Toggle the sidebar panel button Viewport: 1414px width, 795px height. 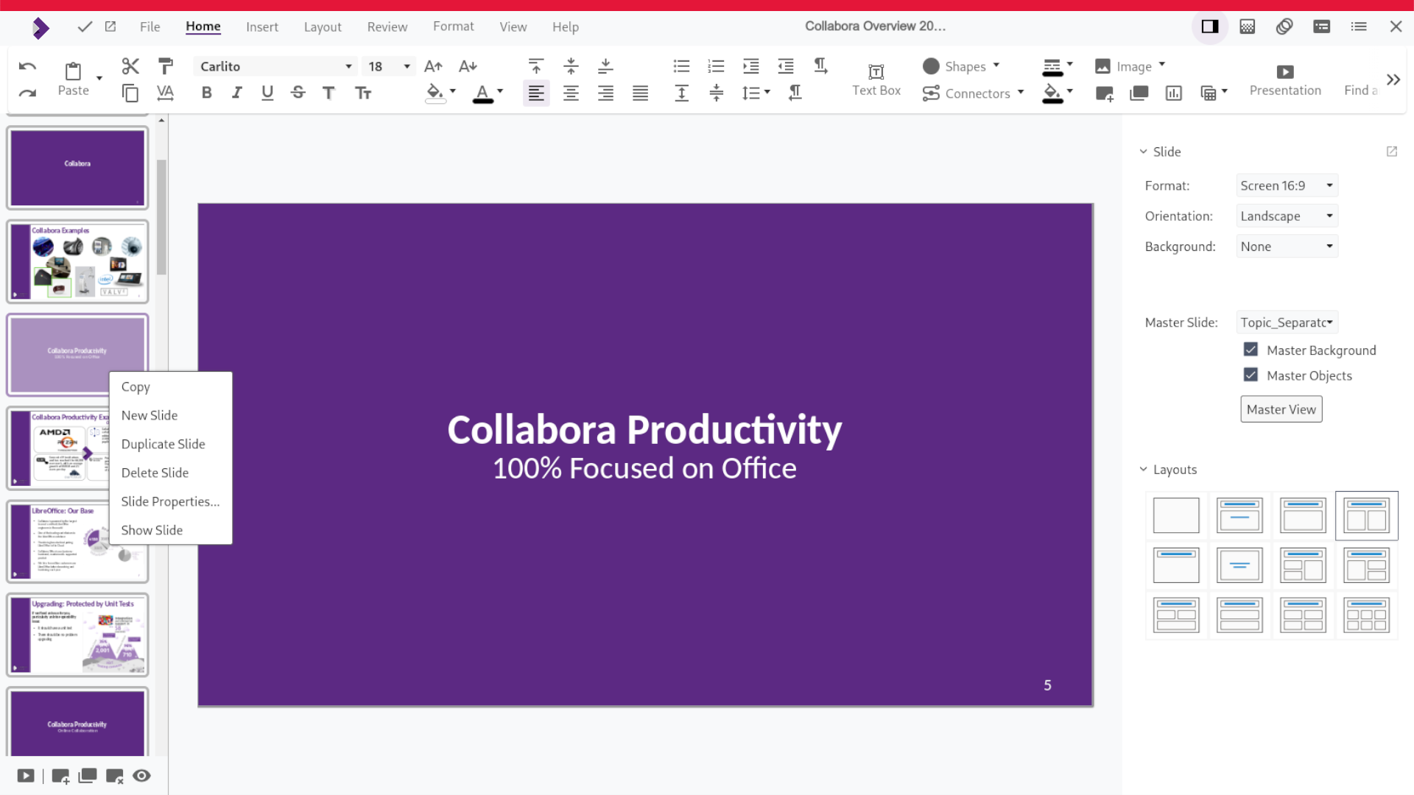point(1209,26)
